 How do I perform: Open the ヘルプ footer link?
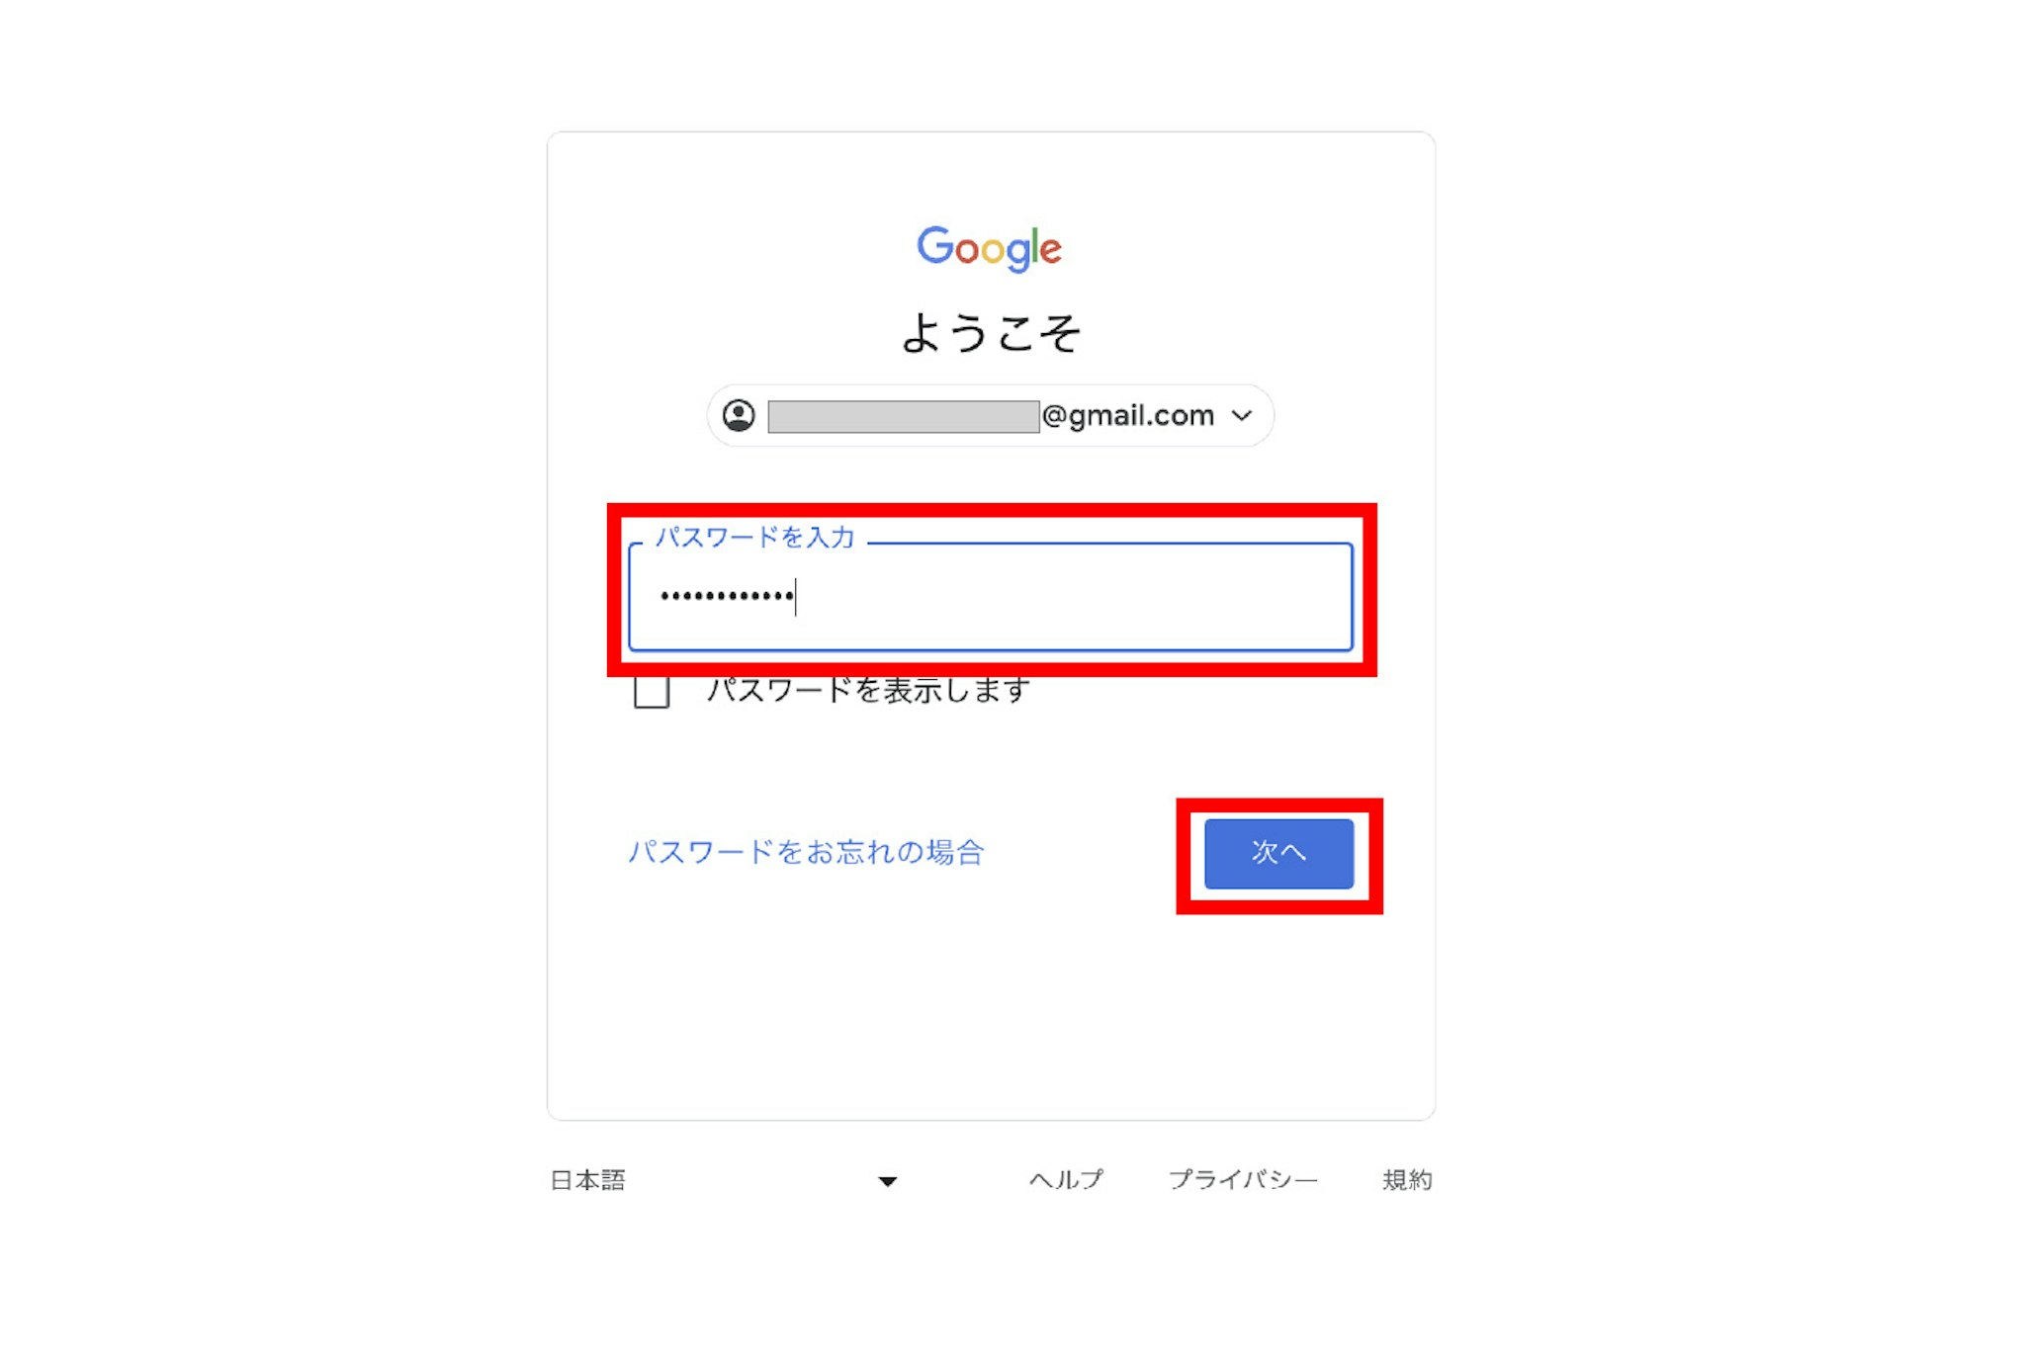pos(1065,1179)
